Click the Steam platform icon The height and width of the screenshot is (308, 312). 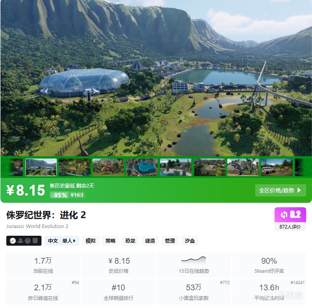click(x=13, y=241)
